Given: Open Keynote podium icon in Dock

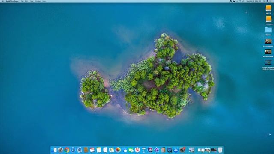Looking at the screenshot, I should click(144, 150).
